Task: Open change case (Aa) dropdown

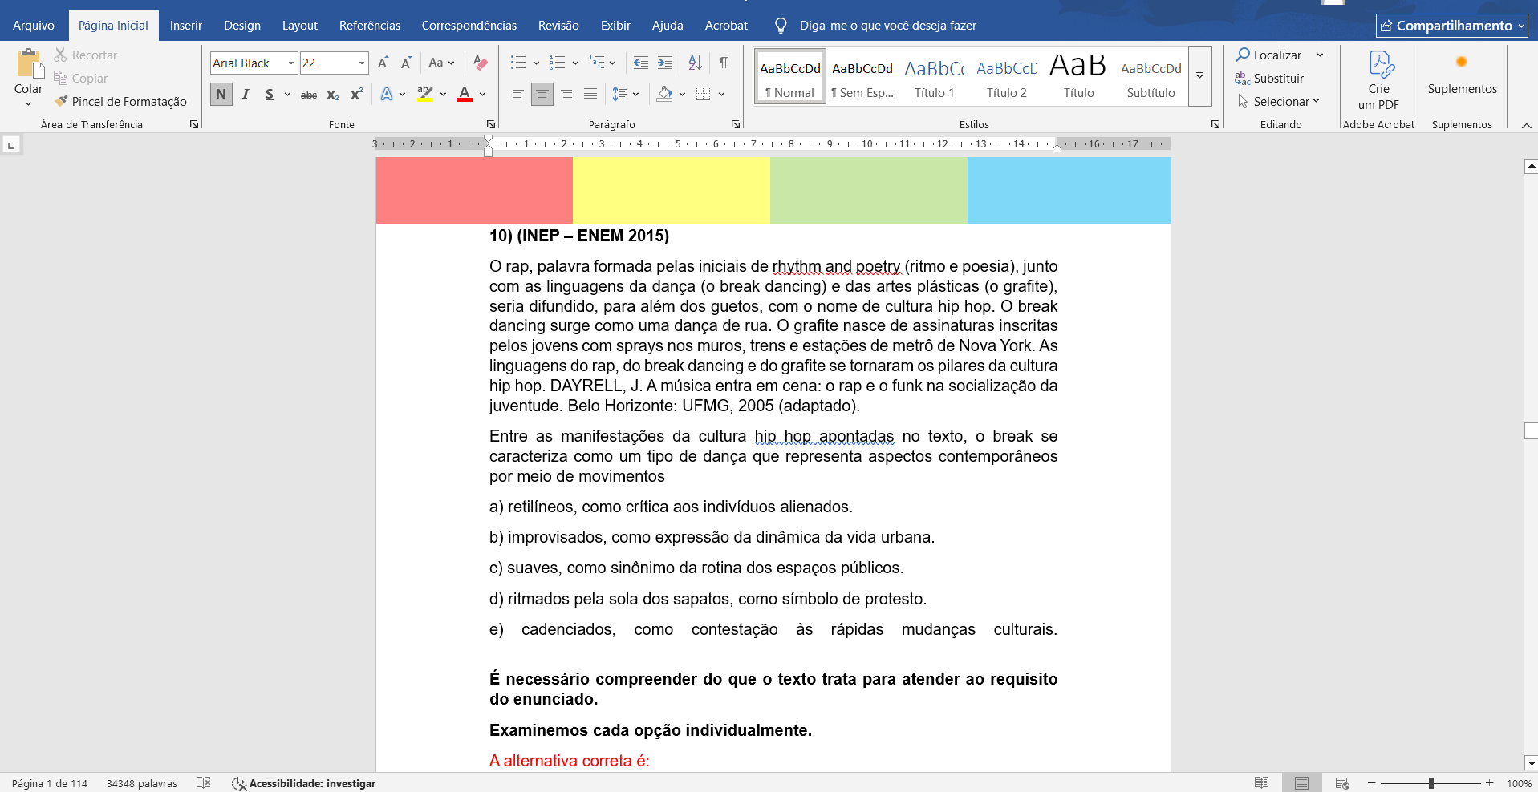Action: [441, 63]
